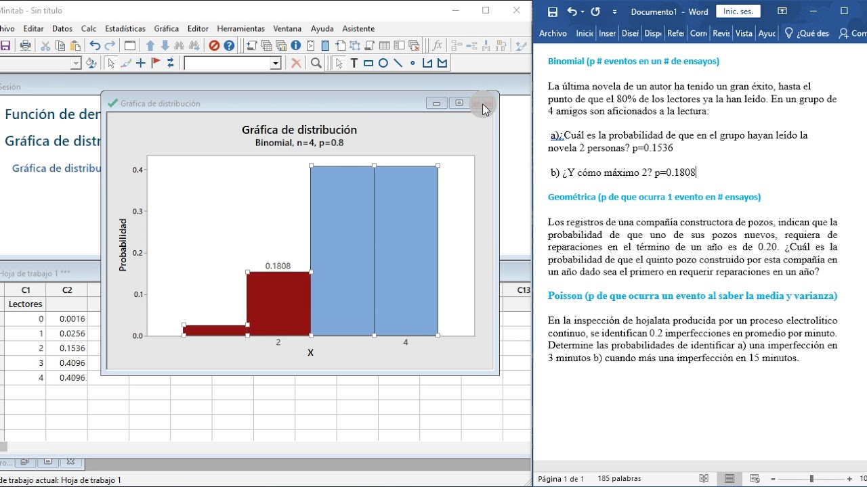Click the print icon in Minitab toolbar
Viewport: 867px width, 487px height.
(25, 45)
